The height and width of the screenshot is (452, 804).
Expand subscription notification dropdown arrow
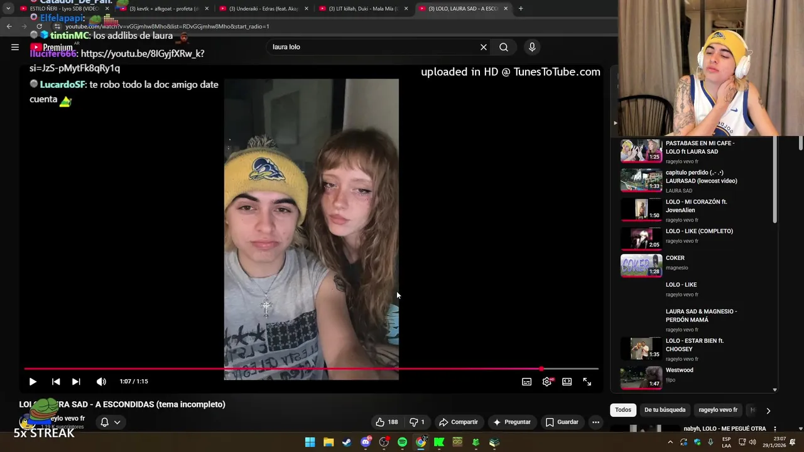pyautogui.click(x=117, y=422)
